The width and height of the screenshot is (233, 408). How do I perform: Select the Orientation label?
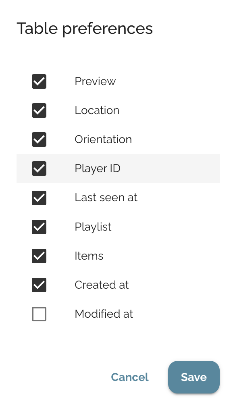tap(103, 139)
